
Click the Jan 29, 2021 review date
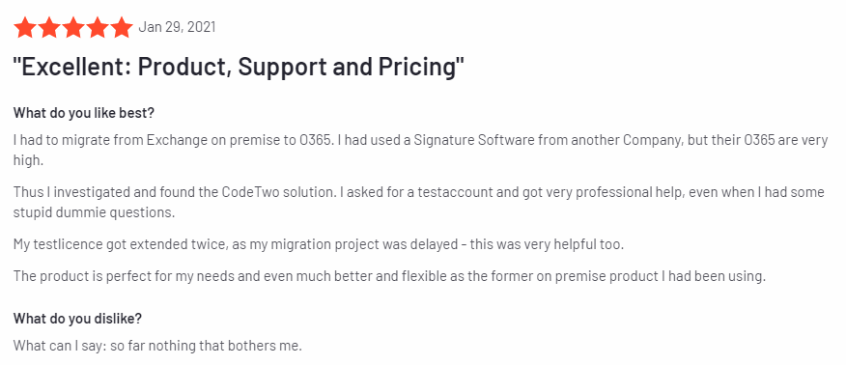click(x=177, y=27)
